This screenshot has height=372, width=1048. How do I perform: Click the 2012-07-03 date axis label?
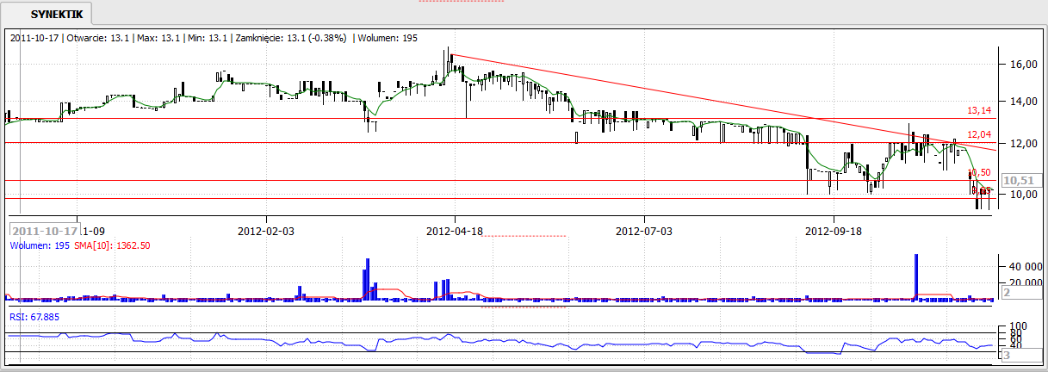644,231
